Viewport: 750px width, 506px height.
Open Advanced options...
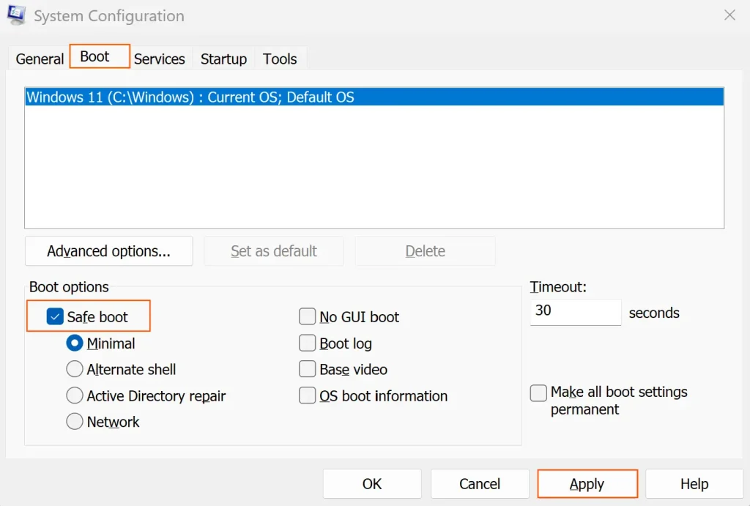(x=108, y=251)
